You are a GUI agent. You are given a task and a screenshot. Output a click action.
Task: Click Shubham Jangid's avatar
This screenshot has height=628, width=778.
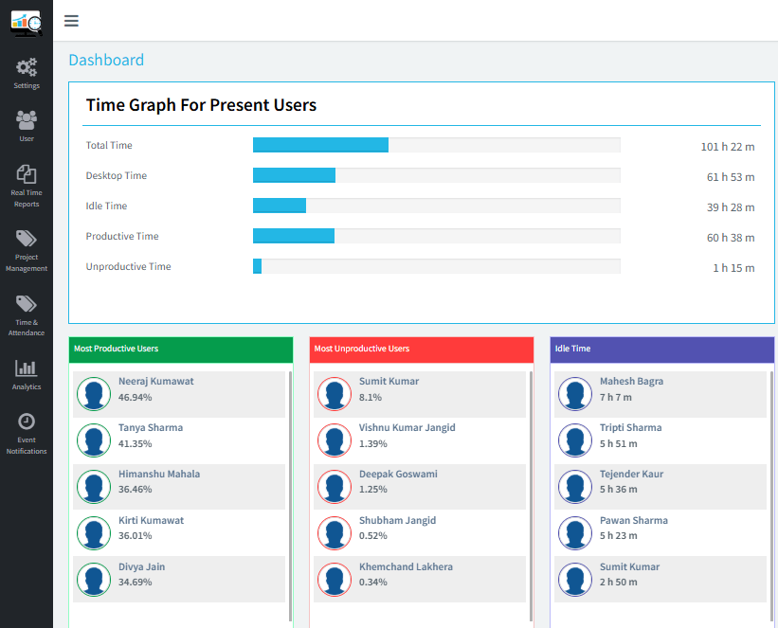[x=335, y=532]
